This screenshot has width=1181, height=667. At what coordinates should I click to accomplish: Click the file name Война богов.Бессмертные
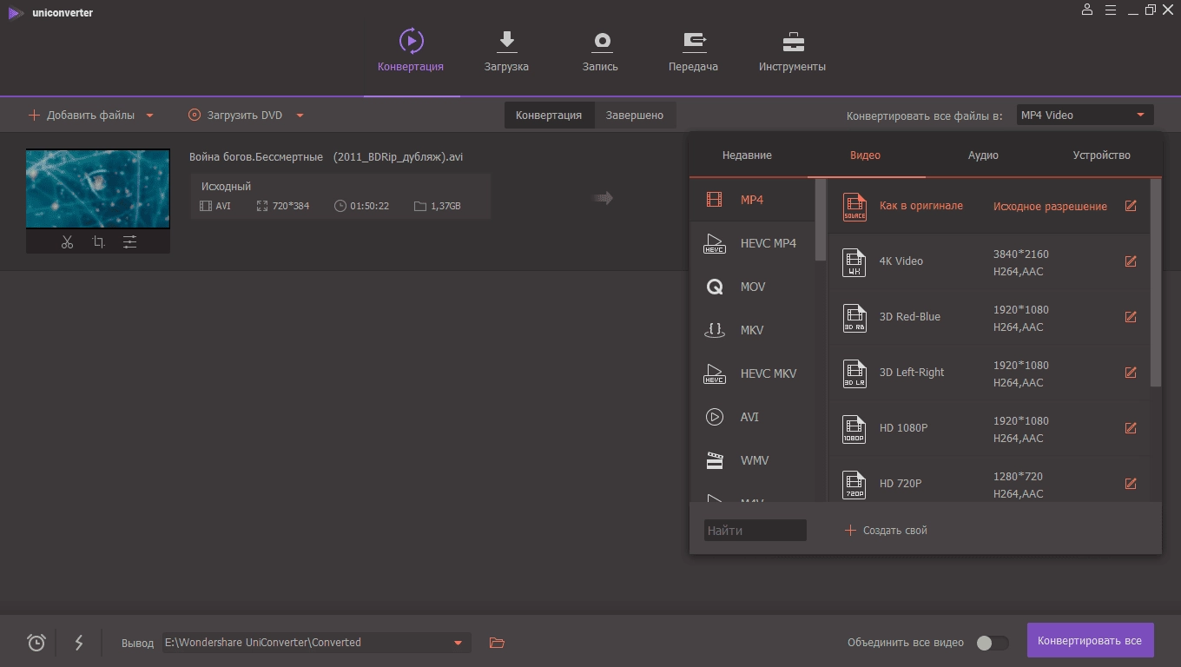[x=326, y=157]
